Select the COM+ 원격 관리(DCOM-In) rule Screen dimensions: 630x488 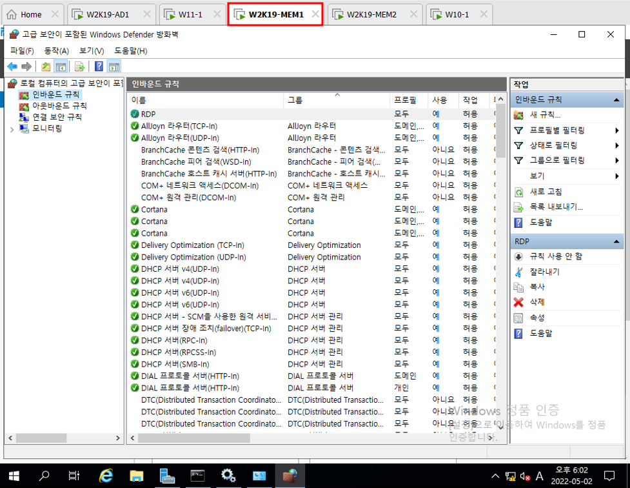188,198
